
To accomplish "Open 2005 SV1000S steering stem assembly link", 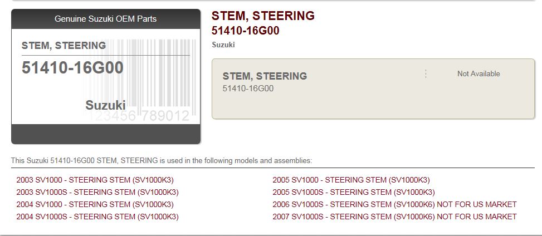I will 353,192.
